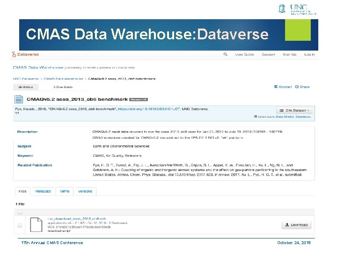
Task: Click the UNC Institute logo
Action: pos(298,9)
